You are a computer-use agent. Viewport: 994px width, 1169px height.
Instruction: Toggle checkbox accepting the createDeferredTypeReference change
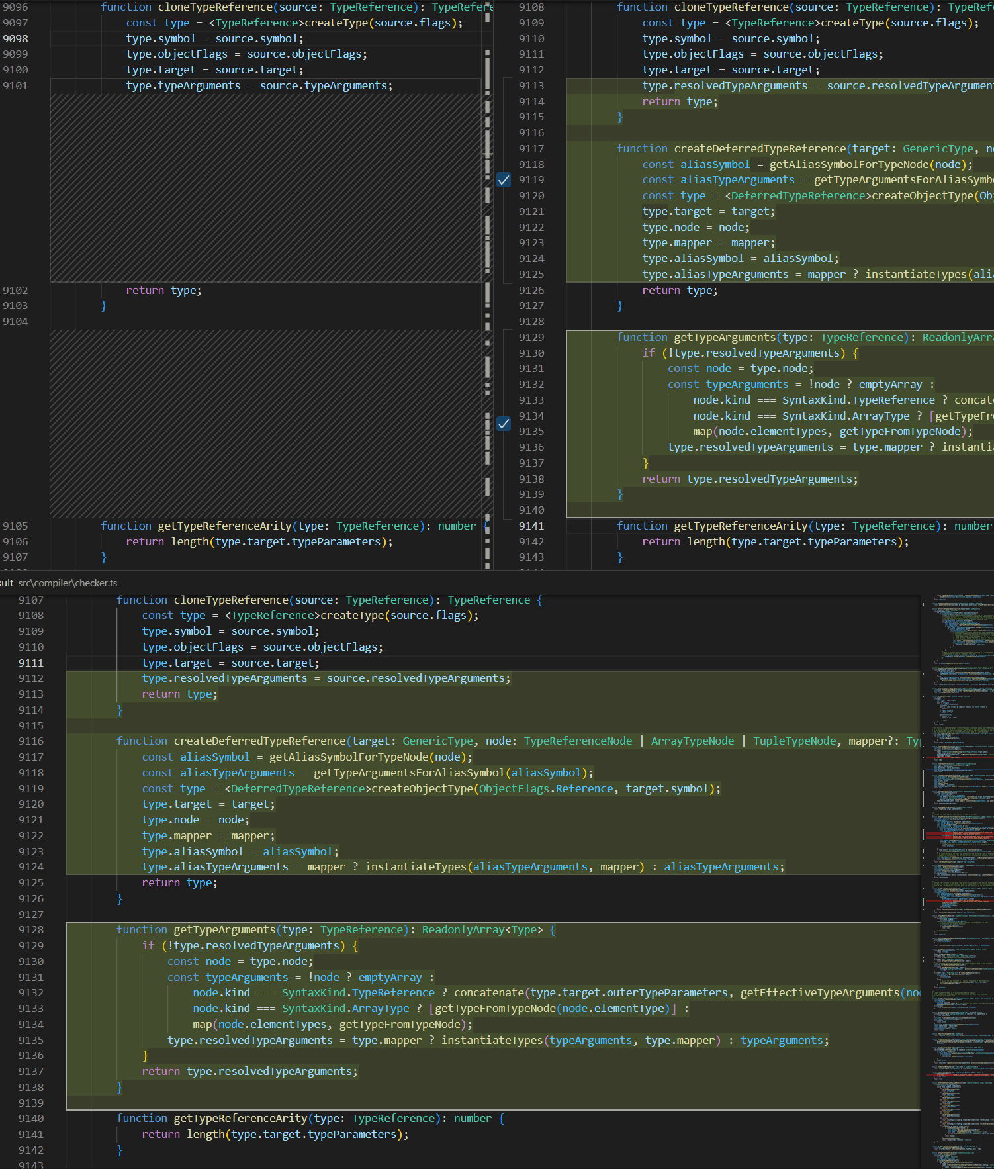pyautogui.click(x=504, y=180)
